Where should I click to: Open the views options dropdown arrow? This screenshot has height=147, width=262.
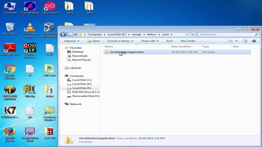click(x=236, y=41)
